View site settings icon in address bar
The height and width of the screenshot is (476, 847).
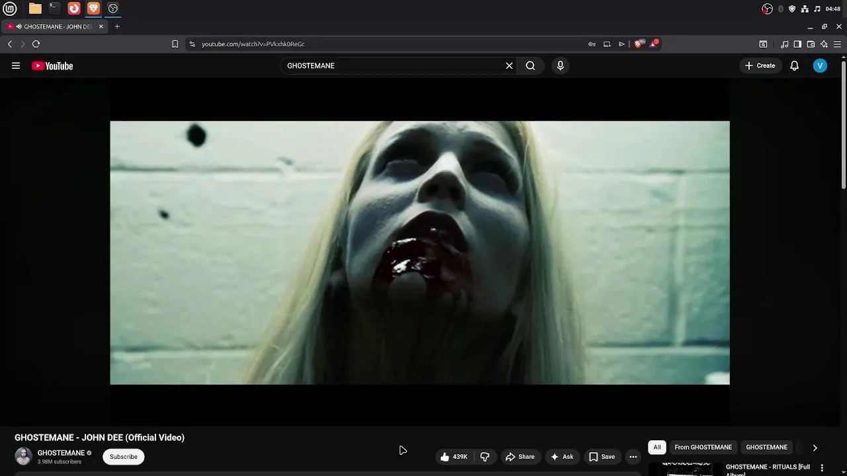[192, 44]
